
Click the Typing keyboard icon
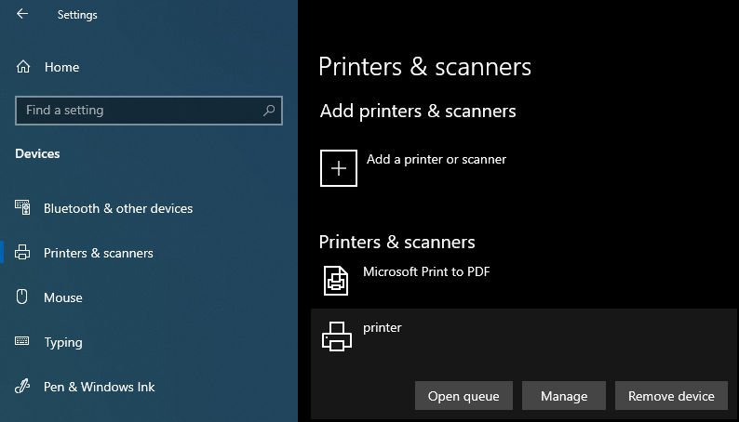point(22,341)
